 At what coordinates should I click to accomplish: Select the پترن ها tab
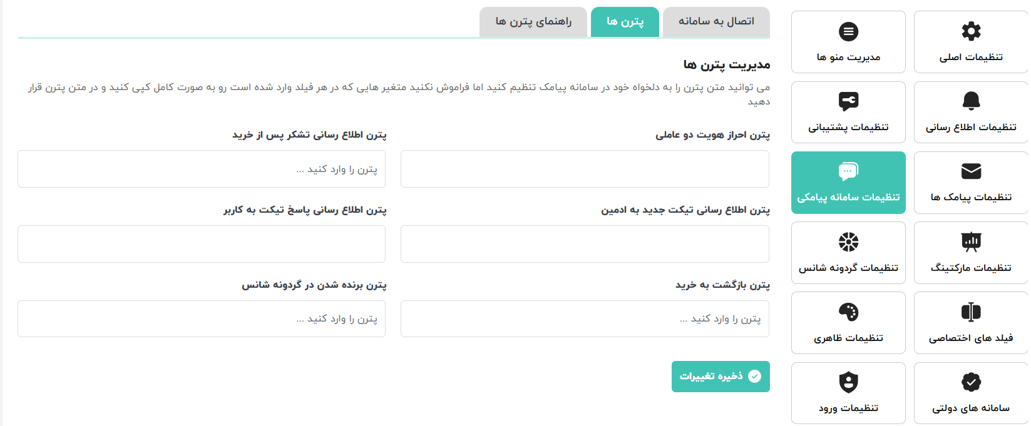click(625, 22)
